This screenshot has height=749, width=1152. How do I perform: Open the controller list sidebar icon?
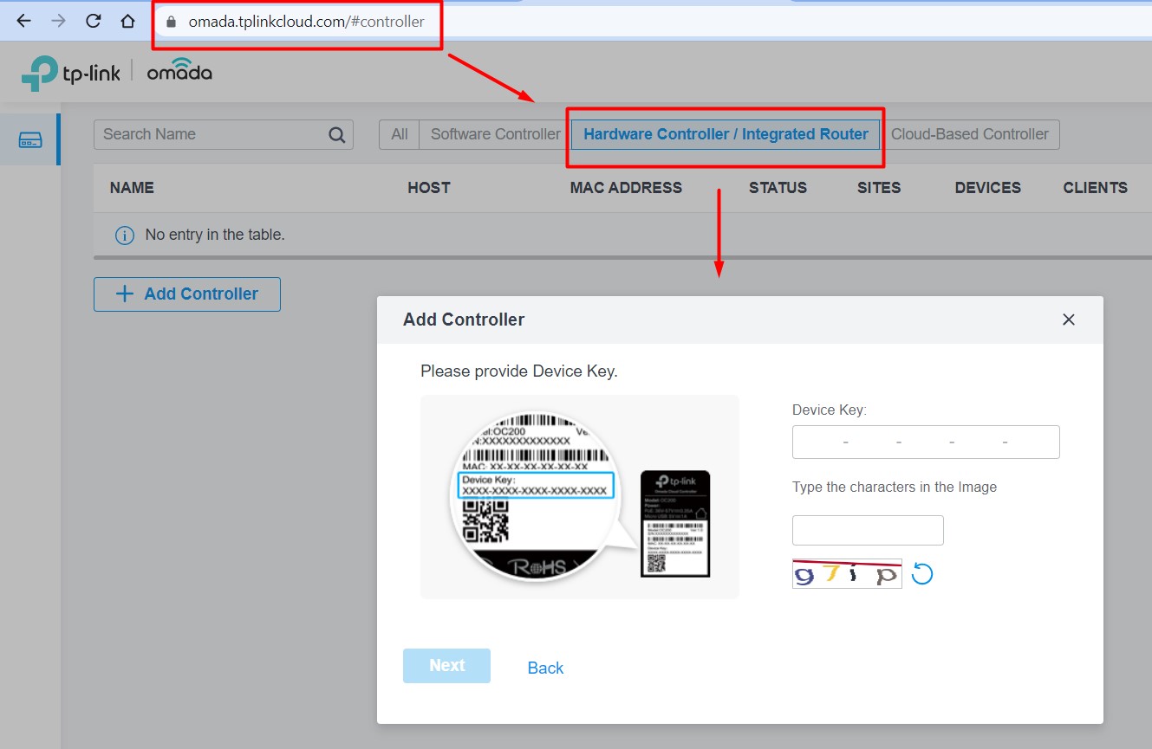click(30, 140)
